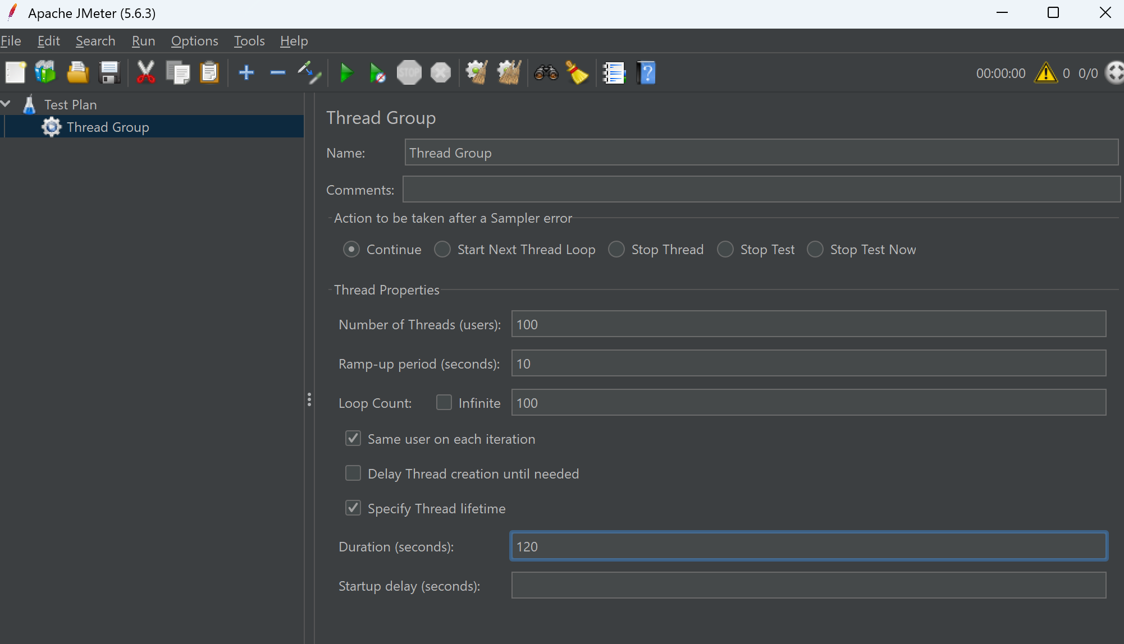This screenshot has width=1124, height=644.
Task: Check Delay Thread creation until needed
Action: pos(353,473)
